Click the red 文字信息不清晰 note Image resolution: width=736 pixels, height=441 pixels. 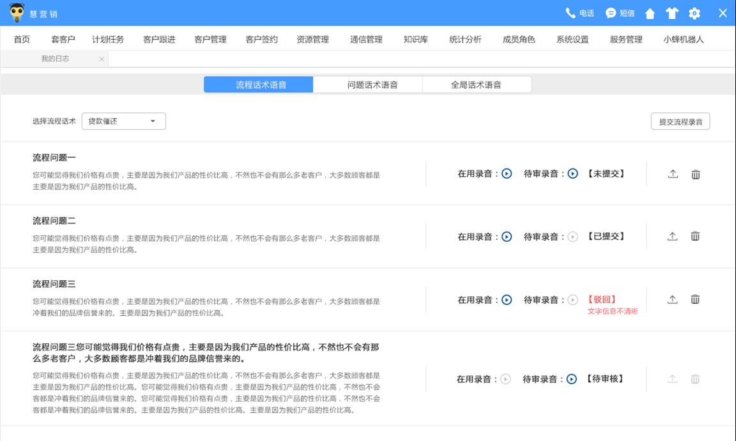(613, 311)
